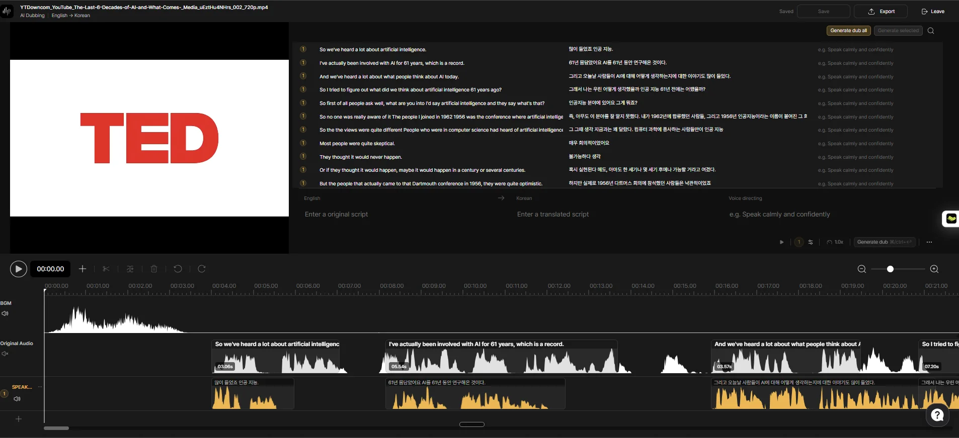
Task: Click the timeline zoom slider handle
Action: (890, 269)
